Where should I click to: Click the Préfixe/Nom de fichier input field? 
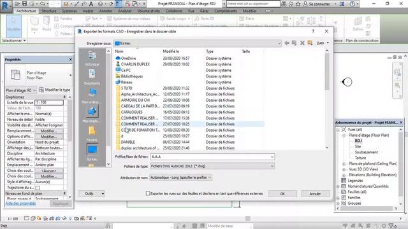click(x=210, y=157)
